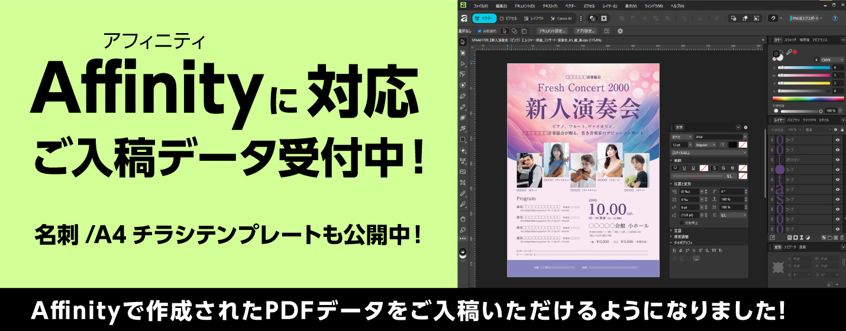Switch to the ピクセル studio button
The height and width of the screenshot is (331, 846).
pyautogui.click(x=508, y=18)
